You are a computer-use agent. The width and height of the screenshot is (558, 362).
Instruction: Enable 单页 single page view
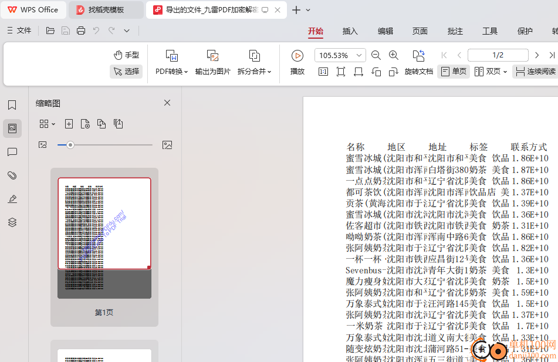(454, 72)
